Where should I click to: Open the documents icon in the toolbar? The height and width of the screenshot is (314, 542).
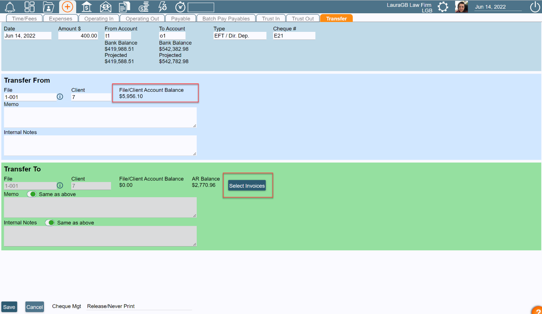coord(124,6)
